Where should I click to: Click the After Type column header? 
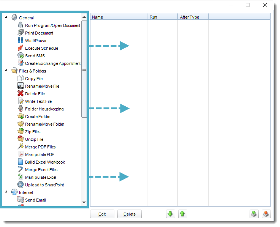point(193,17)
